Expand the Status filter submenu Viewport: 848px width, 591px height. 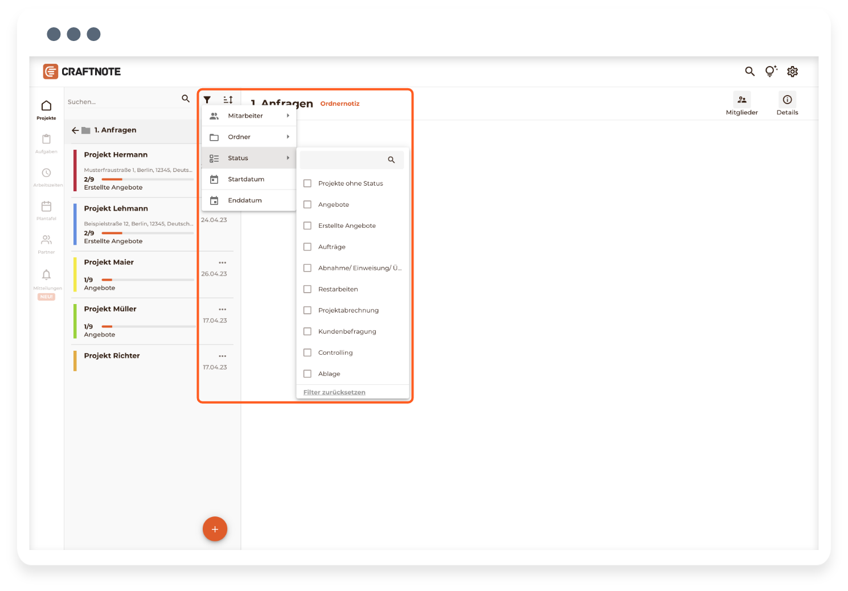[x=249, y=158]
